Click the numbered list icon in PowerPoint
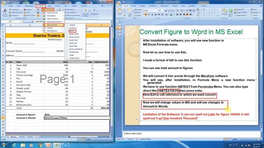The width and height of the screenshot is (264, 148). click(x=182, y=11)
